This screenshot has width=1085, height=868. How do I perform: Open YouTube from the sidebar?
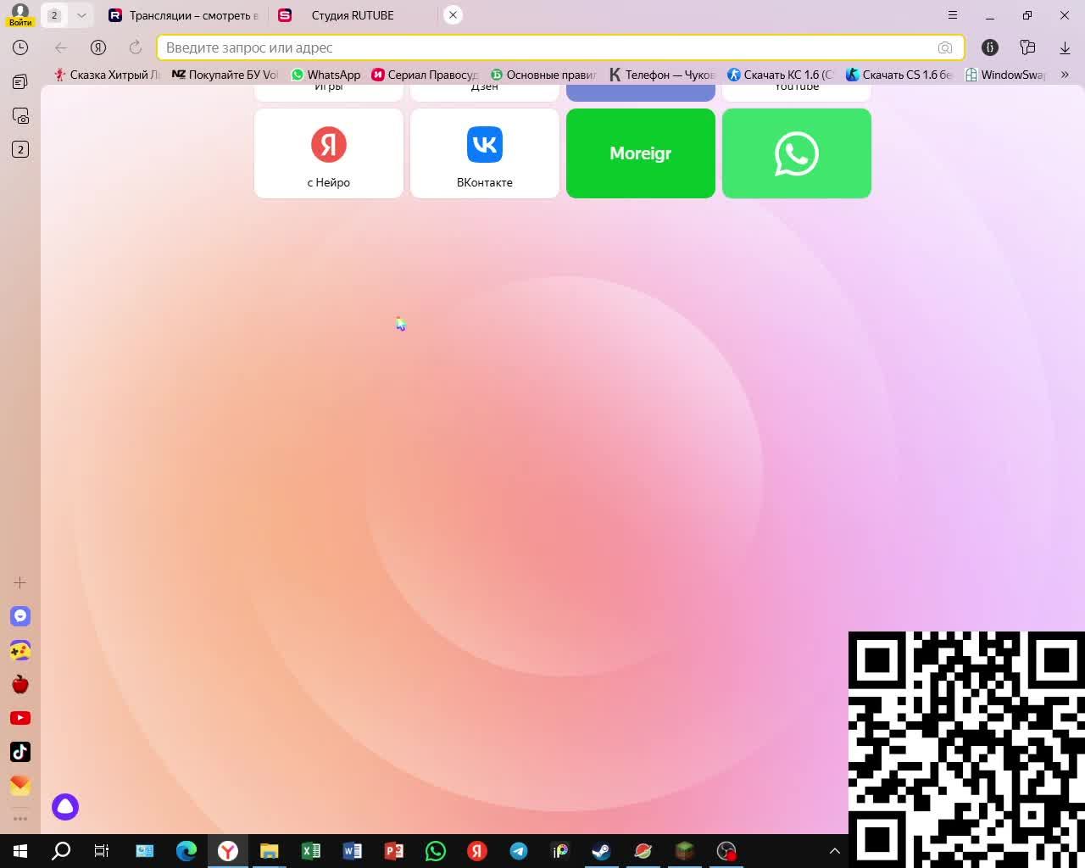click(x=20, y=718)
